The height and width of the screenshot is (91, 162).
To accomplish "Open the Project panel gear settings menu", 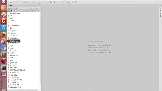I will point(37,8).
